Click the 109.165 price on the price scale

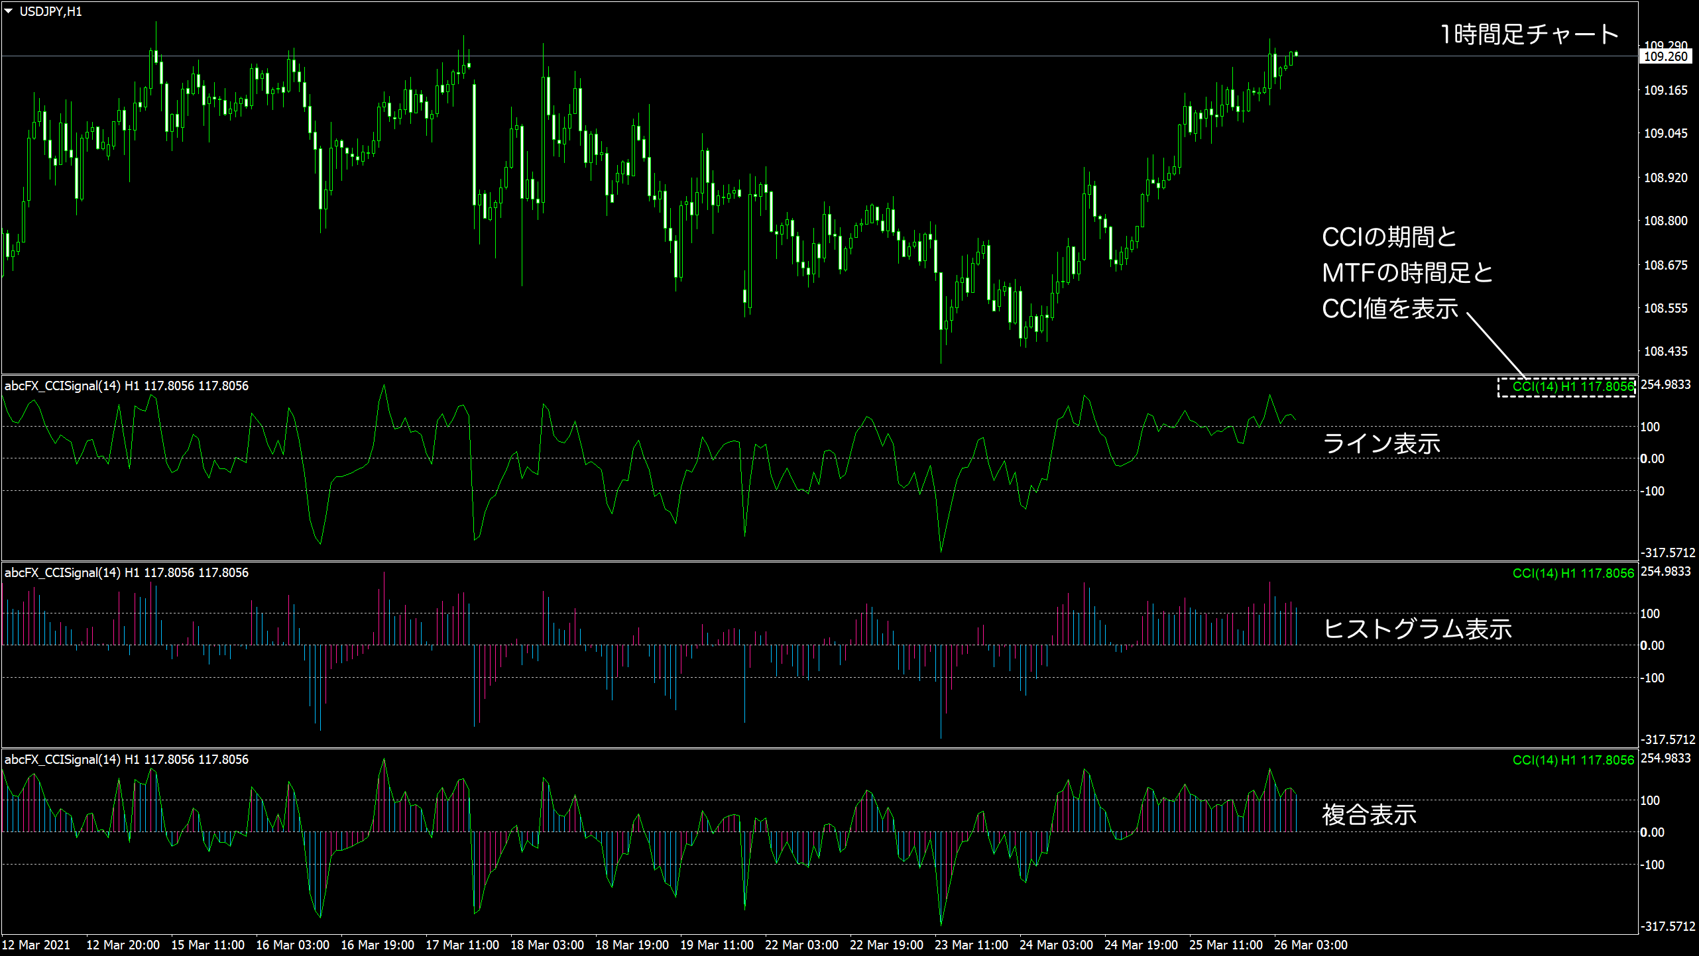pos(1665,91)
